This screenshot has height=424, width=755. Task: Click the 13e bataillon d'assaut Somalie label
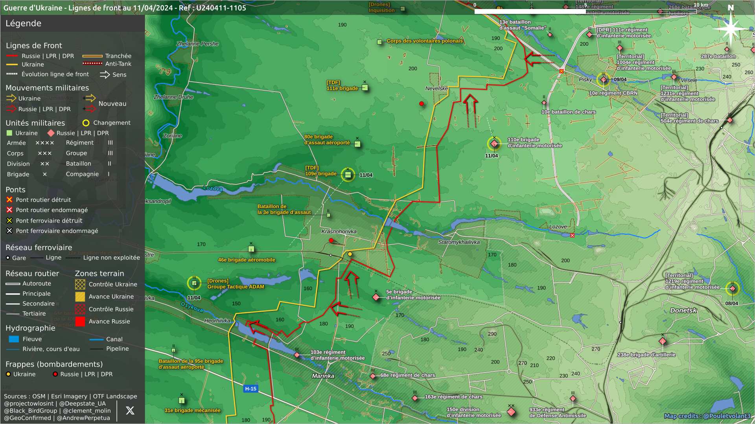(x=523, y=25)
